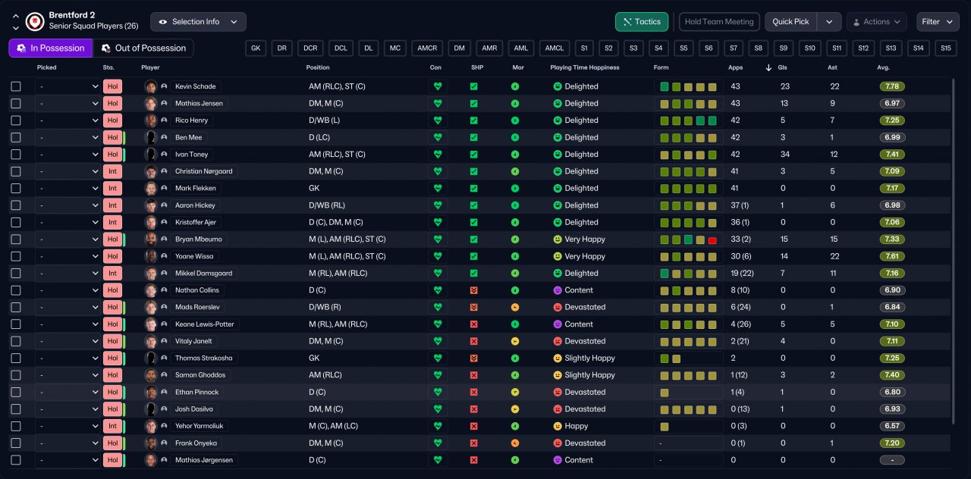Switch to the Out of Possession tab
Image resolution: width=971 pixels, height=479 pixels.
click(143, 49)
